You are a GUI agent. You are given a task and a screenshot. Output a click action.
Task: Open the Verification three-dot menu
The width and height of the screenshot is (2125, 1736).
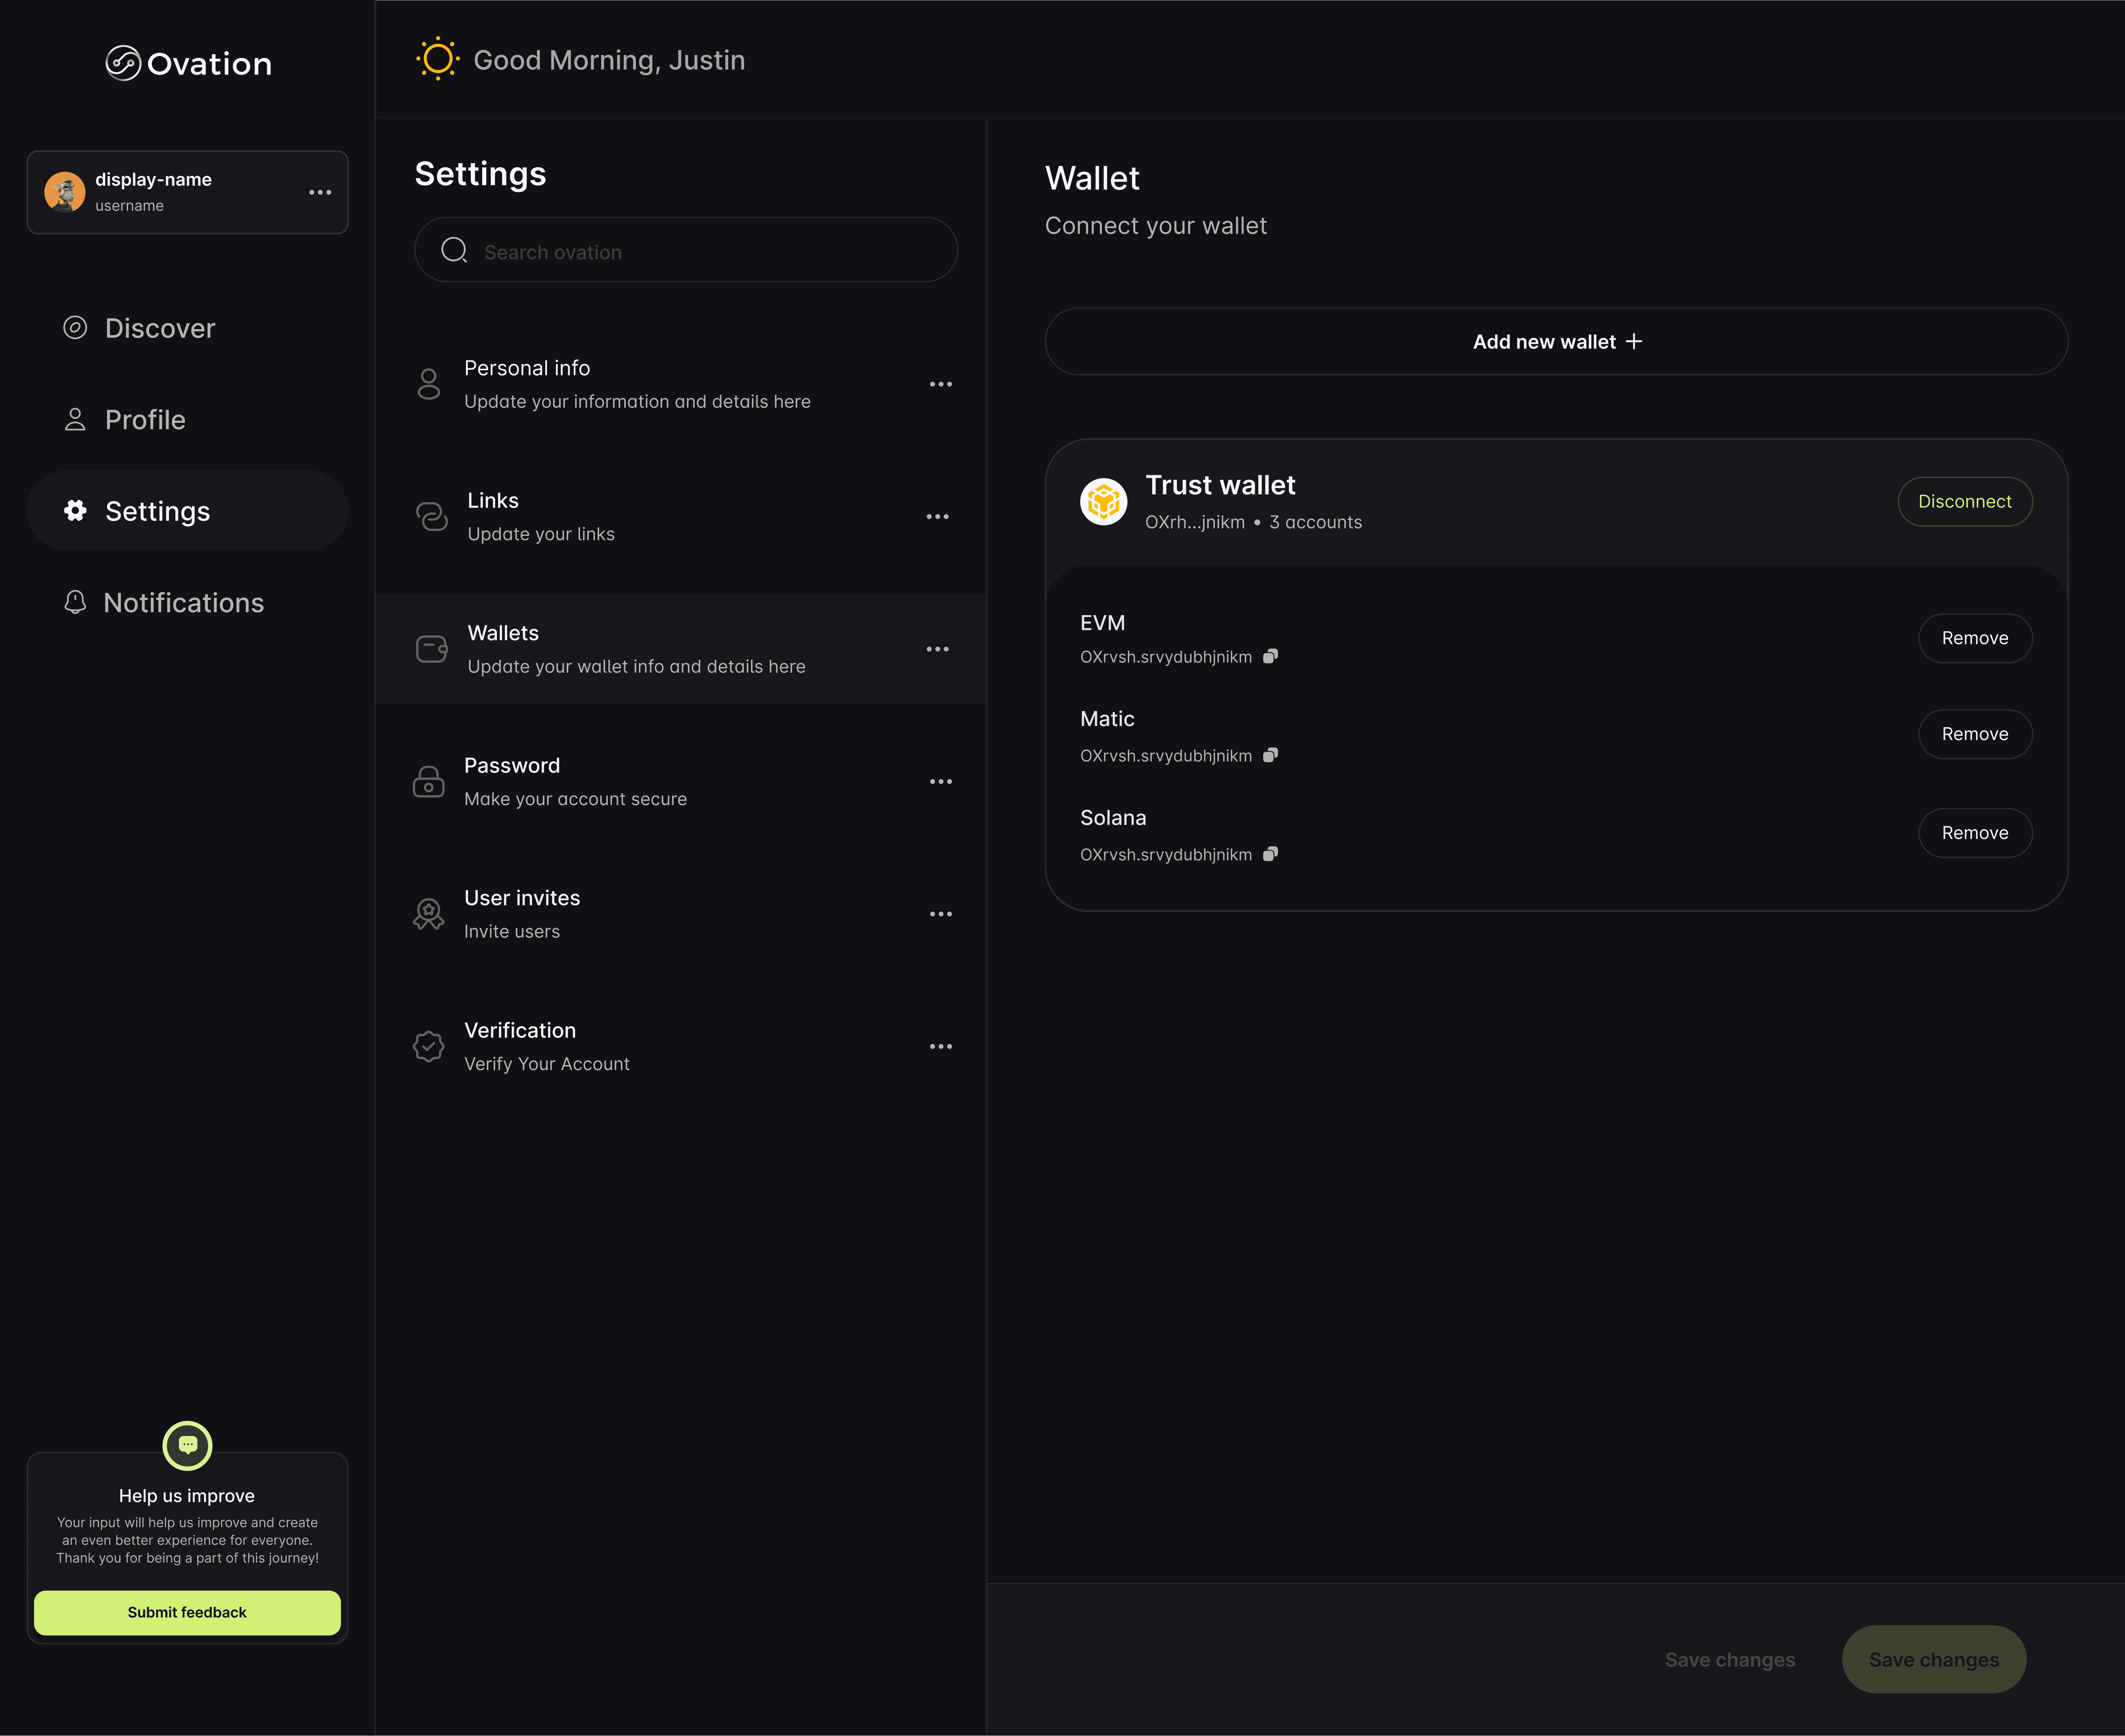point(940,1046)
